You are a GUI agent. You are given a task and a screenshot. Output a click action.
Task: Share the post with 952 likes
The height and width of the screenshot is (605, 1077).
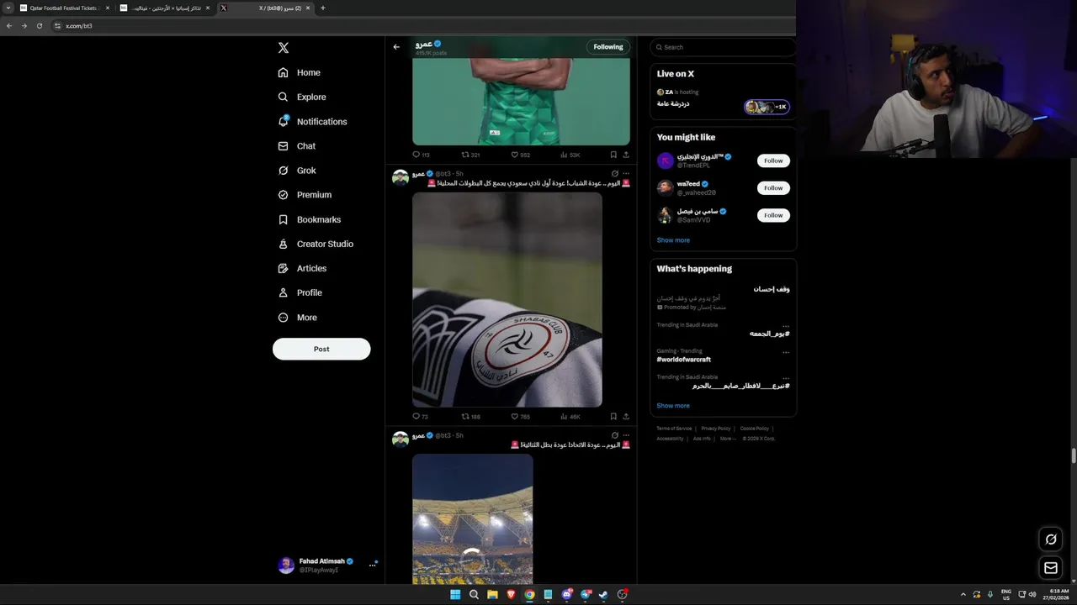625,155
